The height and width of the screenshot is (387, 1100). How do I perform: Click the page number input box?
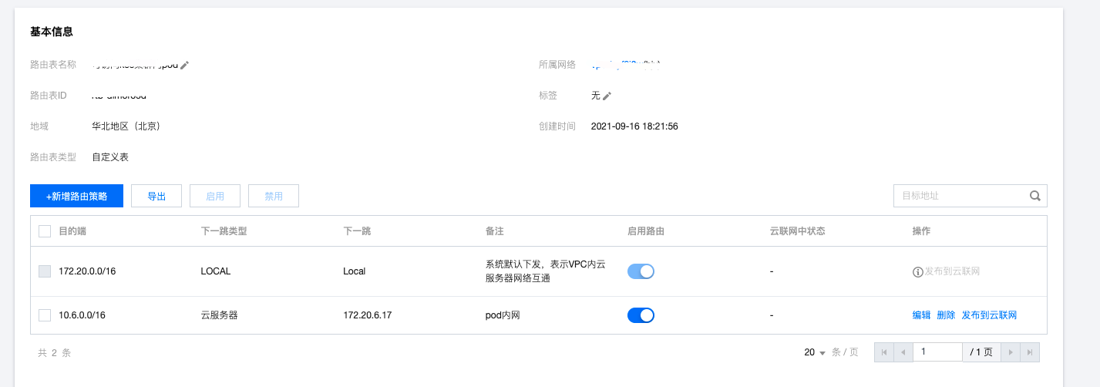pos(937,352)
